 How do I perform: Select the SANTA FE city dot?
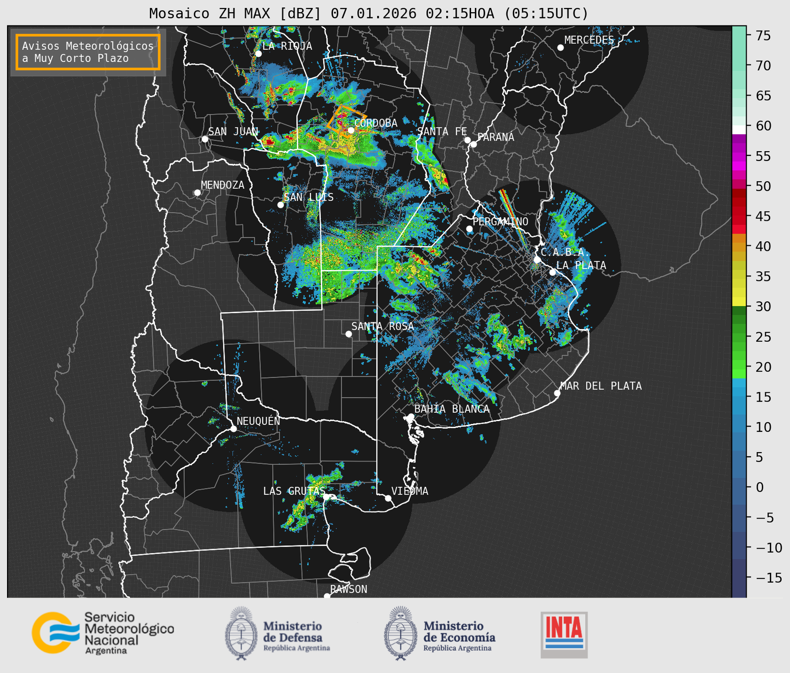[467, 140]
